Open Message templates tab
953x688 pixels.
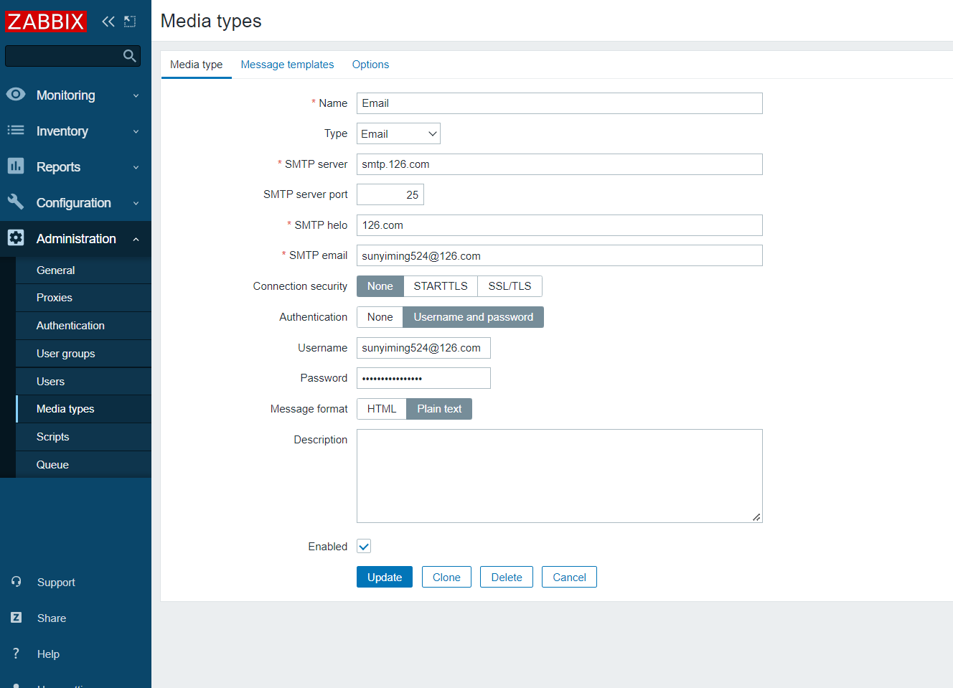(287, 65)
